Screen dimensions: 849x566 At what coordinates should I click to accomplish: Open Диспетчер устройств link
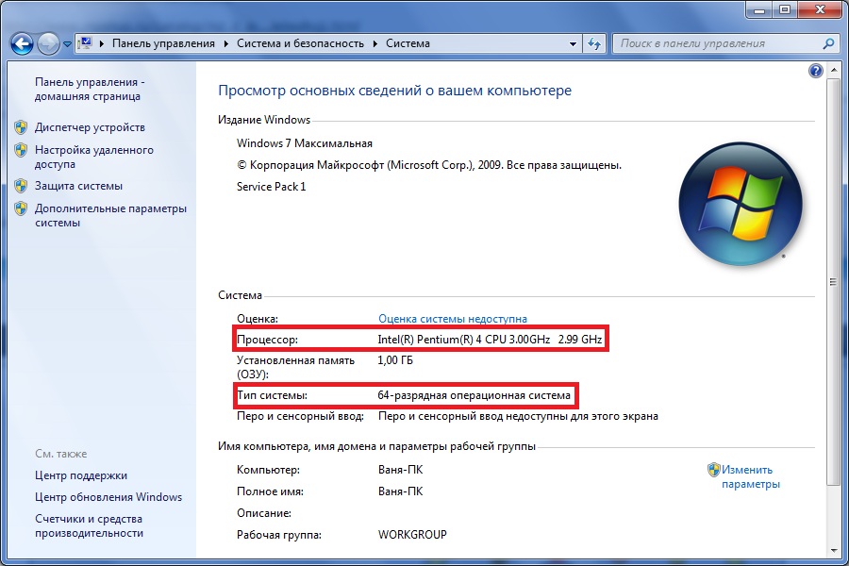pyautogui.click(x=90, y=127)
